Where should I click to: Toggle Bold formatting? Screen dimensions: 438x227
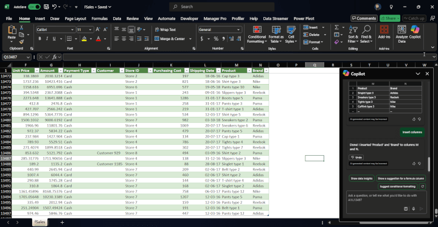coord(40,39)
